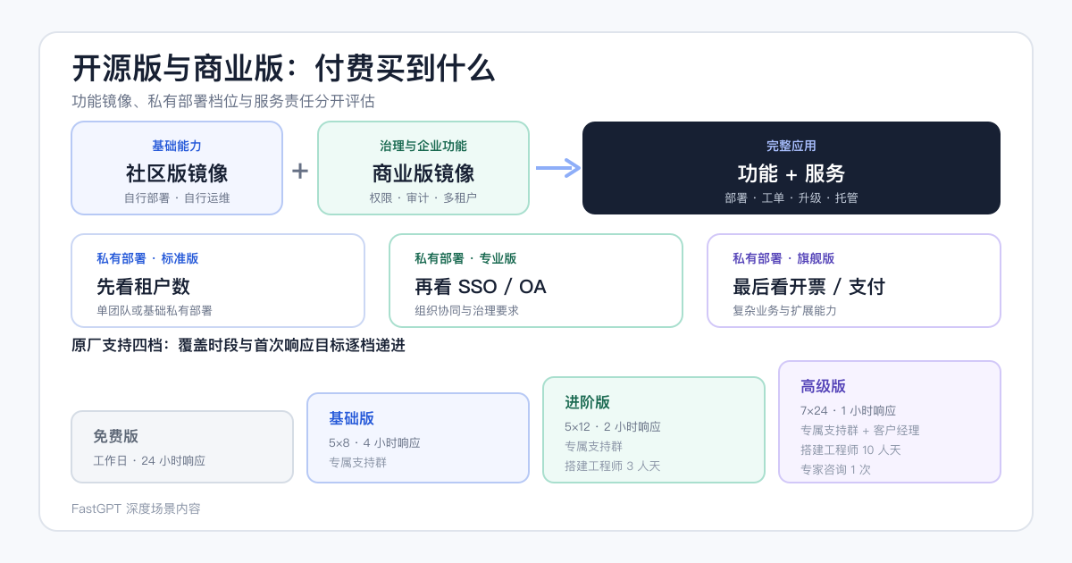Click subtitle 功能镜像、私有部署档位与服务责任分开评估
Image resolution: width=1072 pixels, height=563 pixels.
click(x=222, y=101)
